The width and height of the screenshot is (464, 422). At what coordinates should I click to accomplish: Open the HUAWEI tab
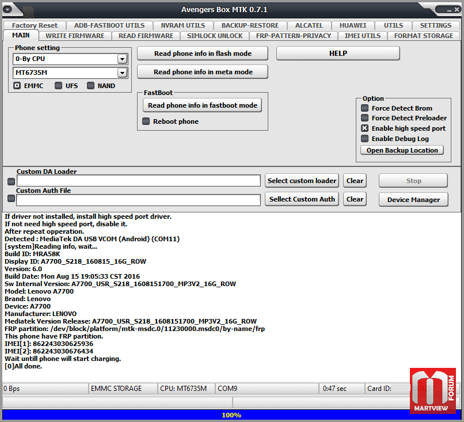353,25
